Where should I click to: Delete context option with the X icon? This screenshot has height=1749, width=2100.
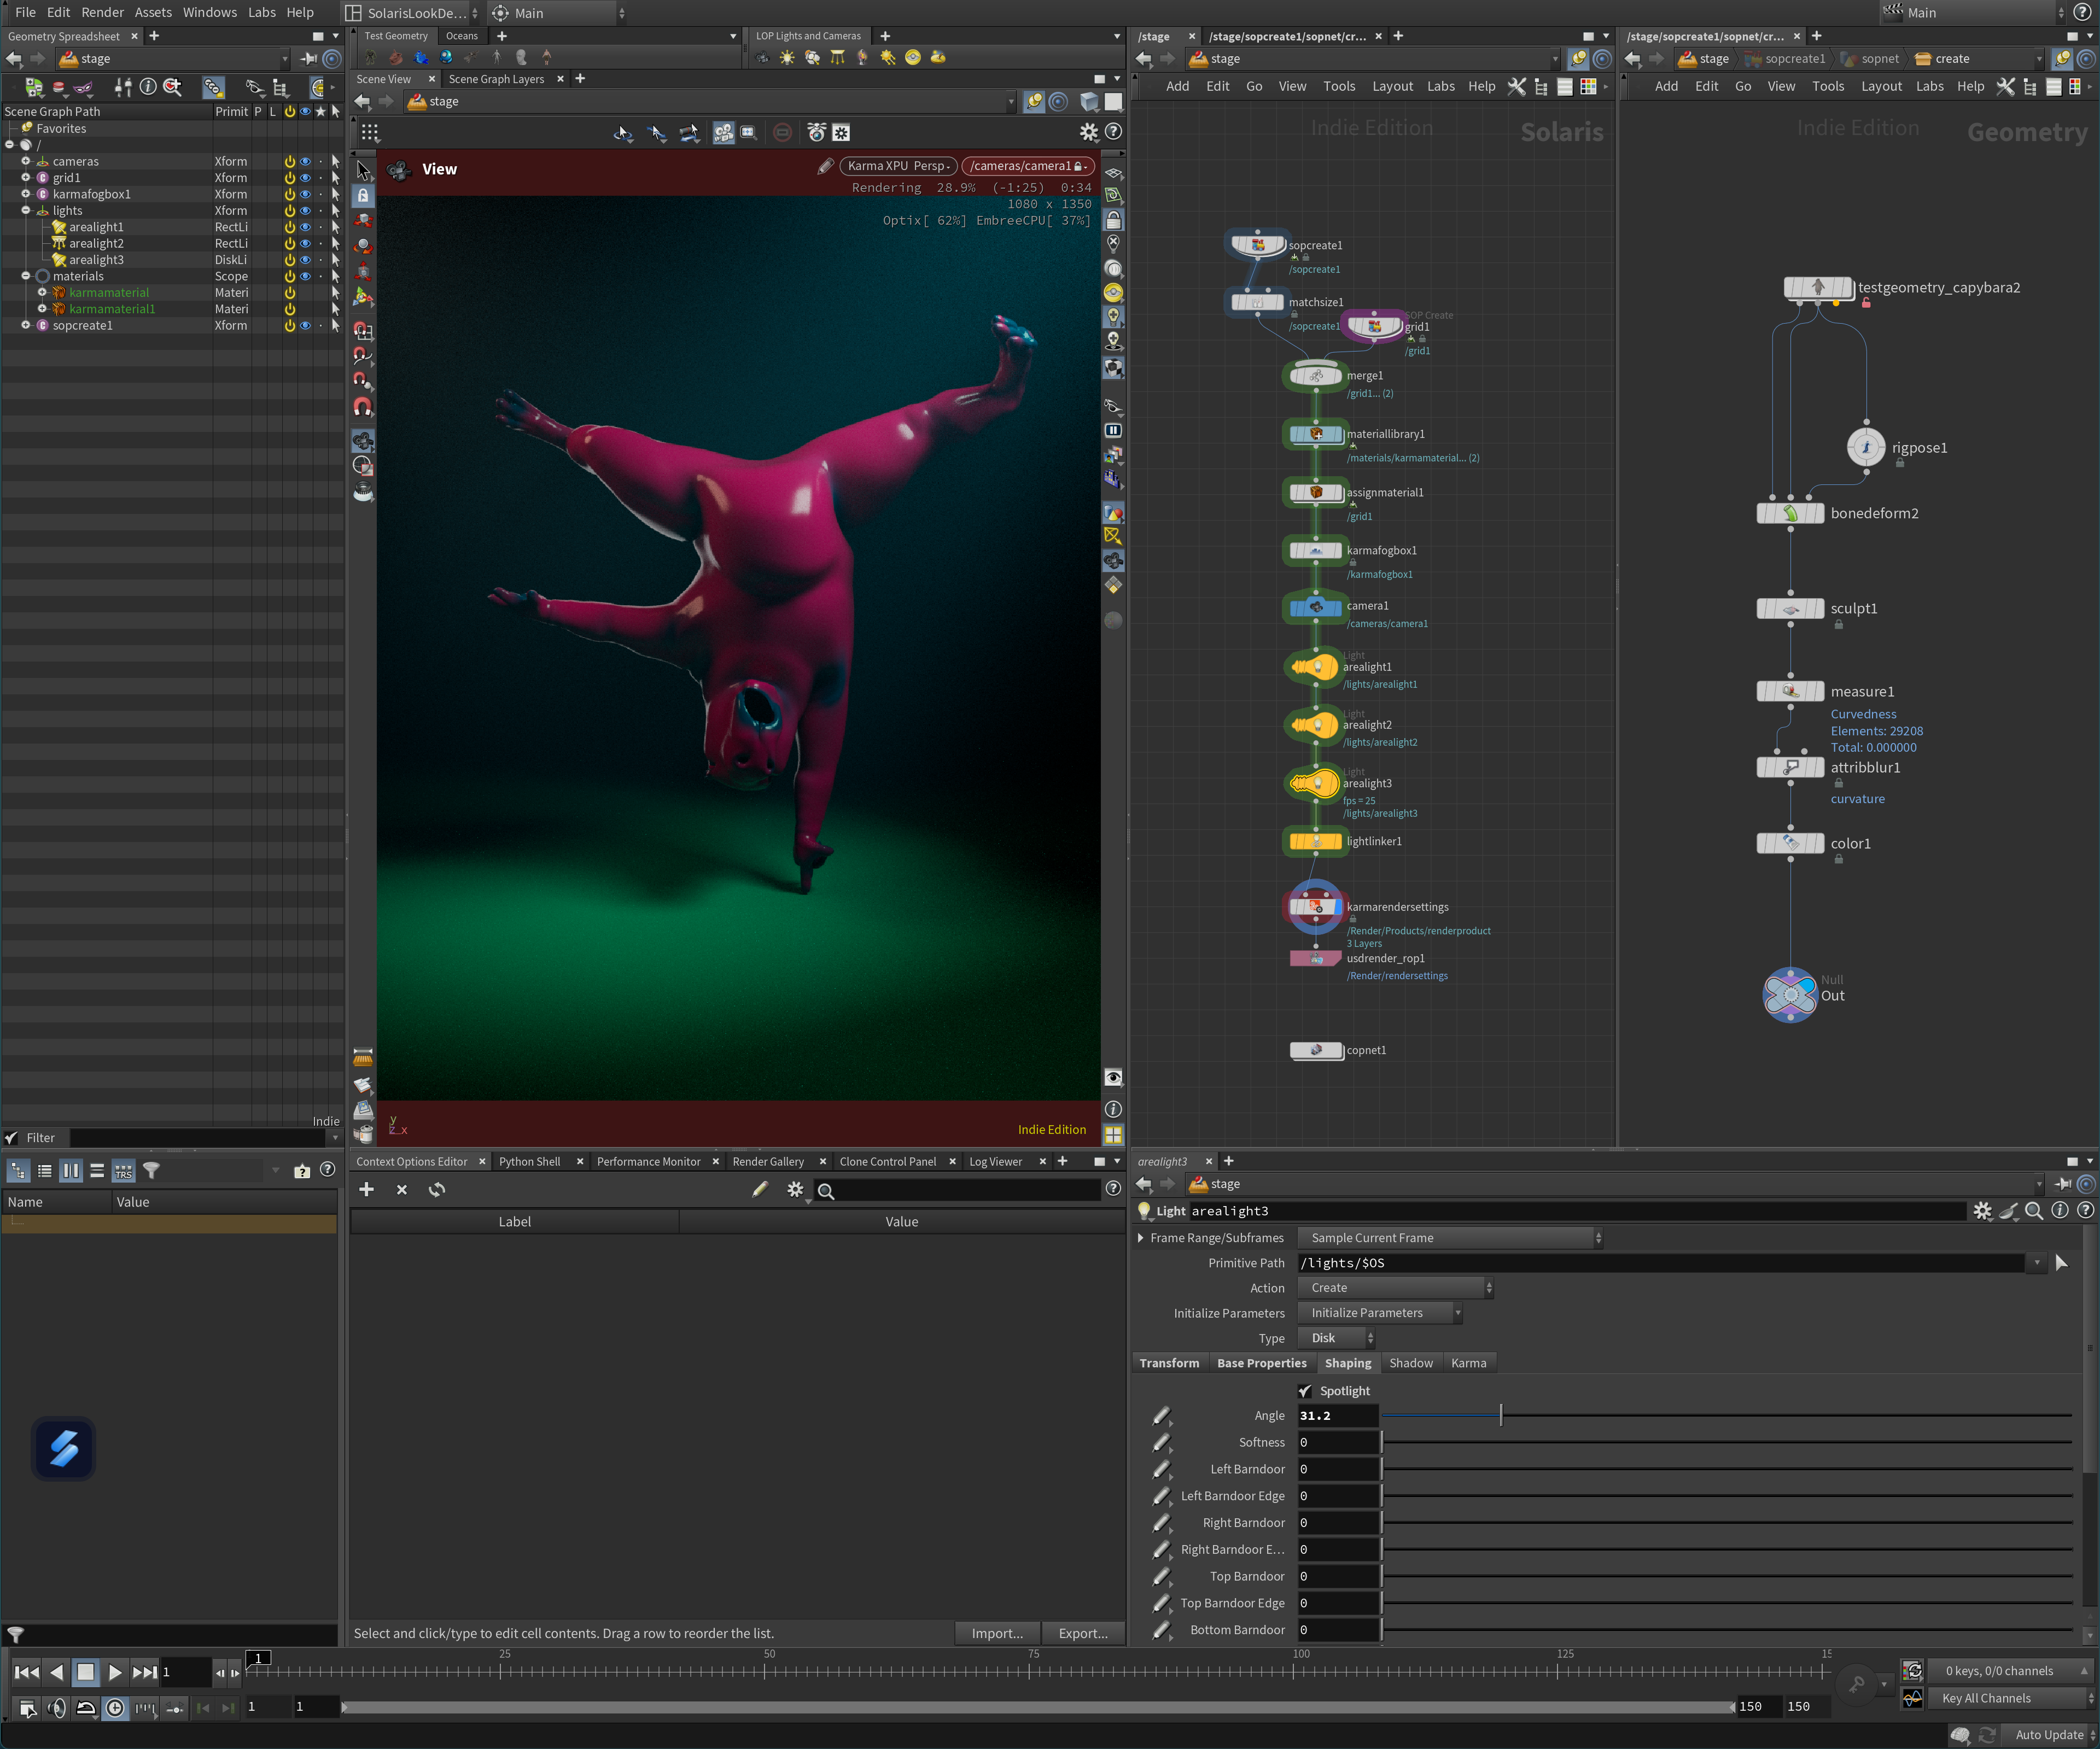point(402,1189)
